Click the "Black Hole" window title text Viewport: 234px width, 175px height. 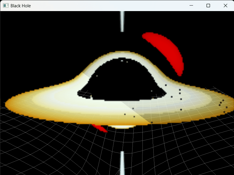[x=20, y=6]
